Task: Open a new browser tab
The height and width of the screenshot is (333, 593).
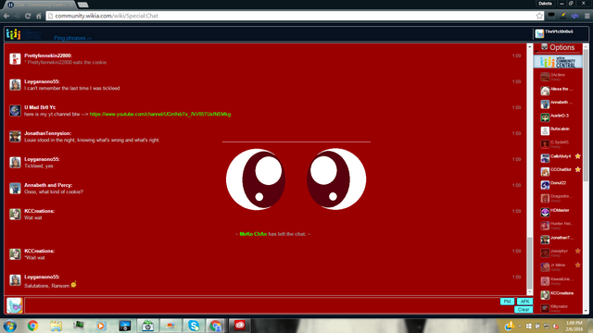Action: click(x=82, y=5)
